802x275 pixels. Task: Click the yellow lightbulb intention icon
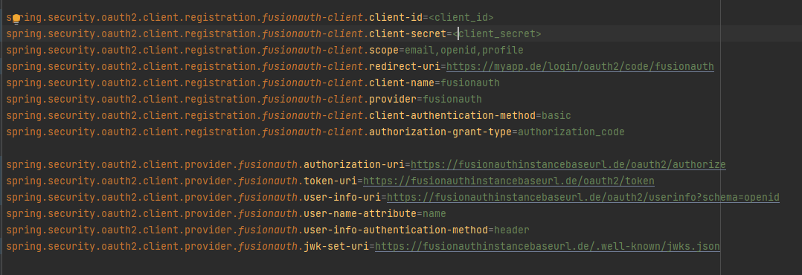[x=16, y=19]
